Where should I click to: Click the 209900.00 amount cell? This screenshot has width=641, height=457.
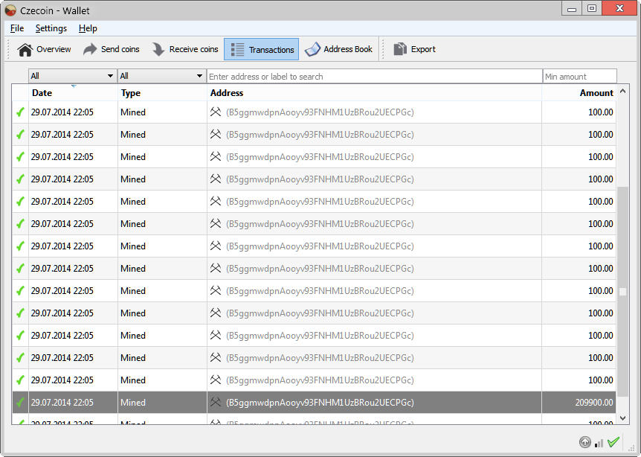click(579, 403)
